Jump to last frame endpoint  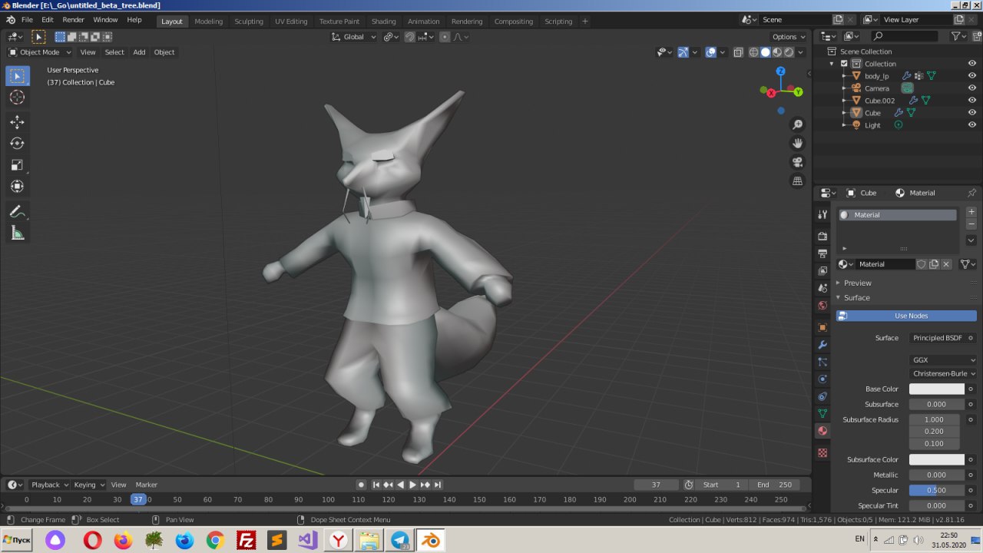click(438, 485)
